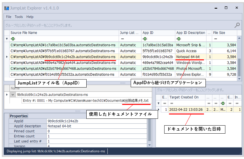The image size is (244, 159).
Task: Click the status bar jump list text
Action: pos(56,151)
